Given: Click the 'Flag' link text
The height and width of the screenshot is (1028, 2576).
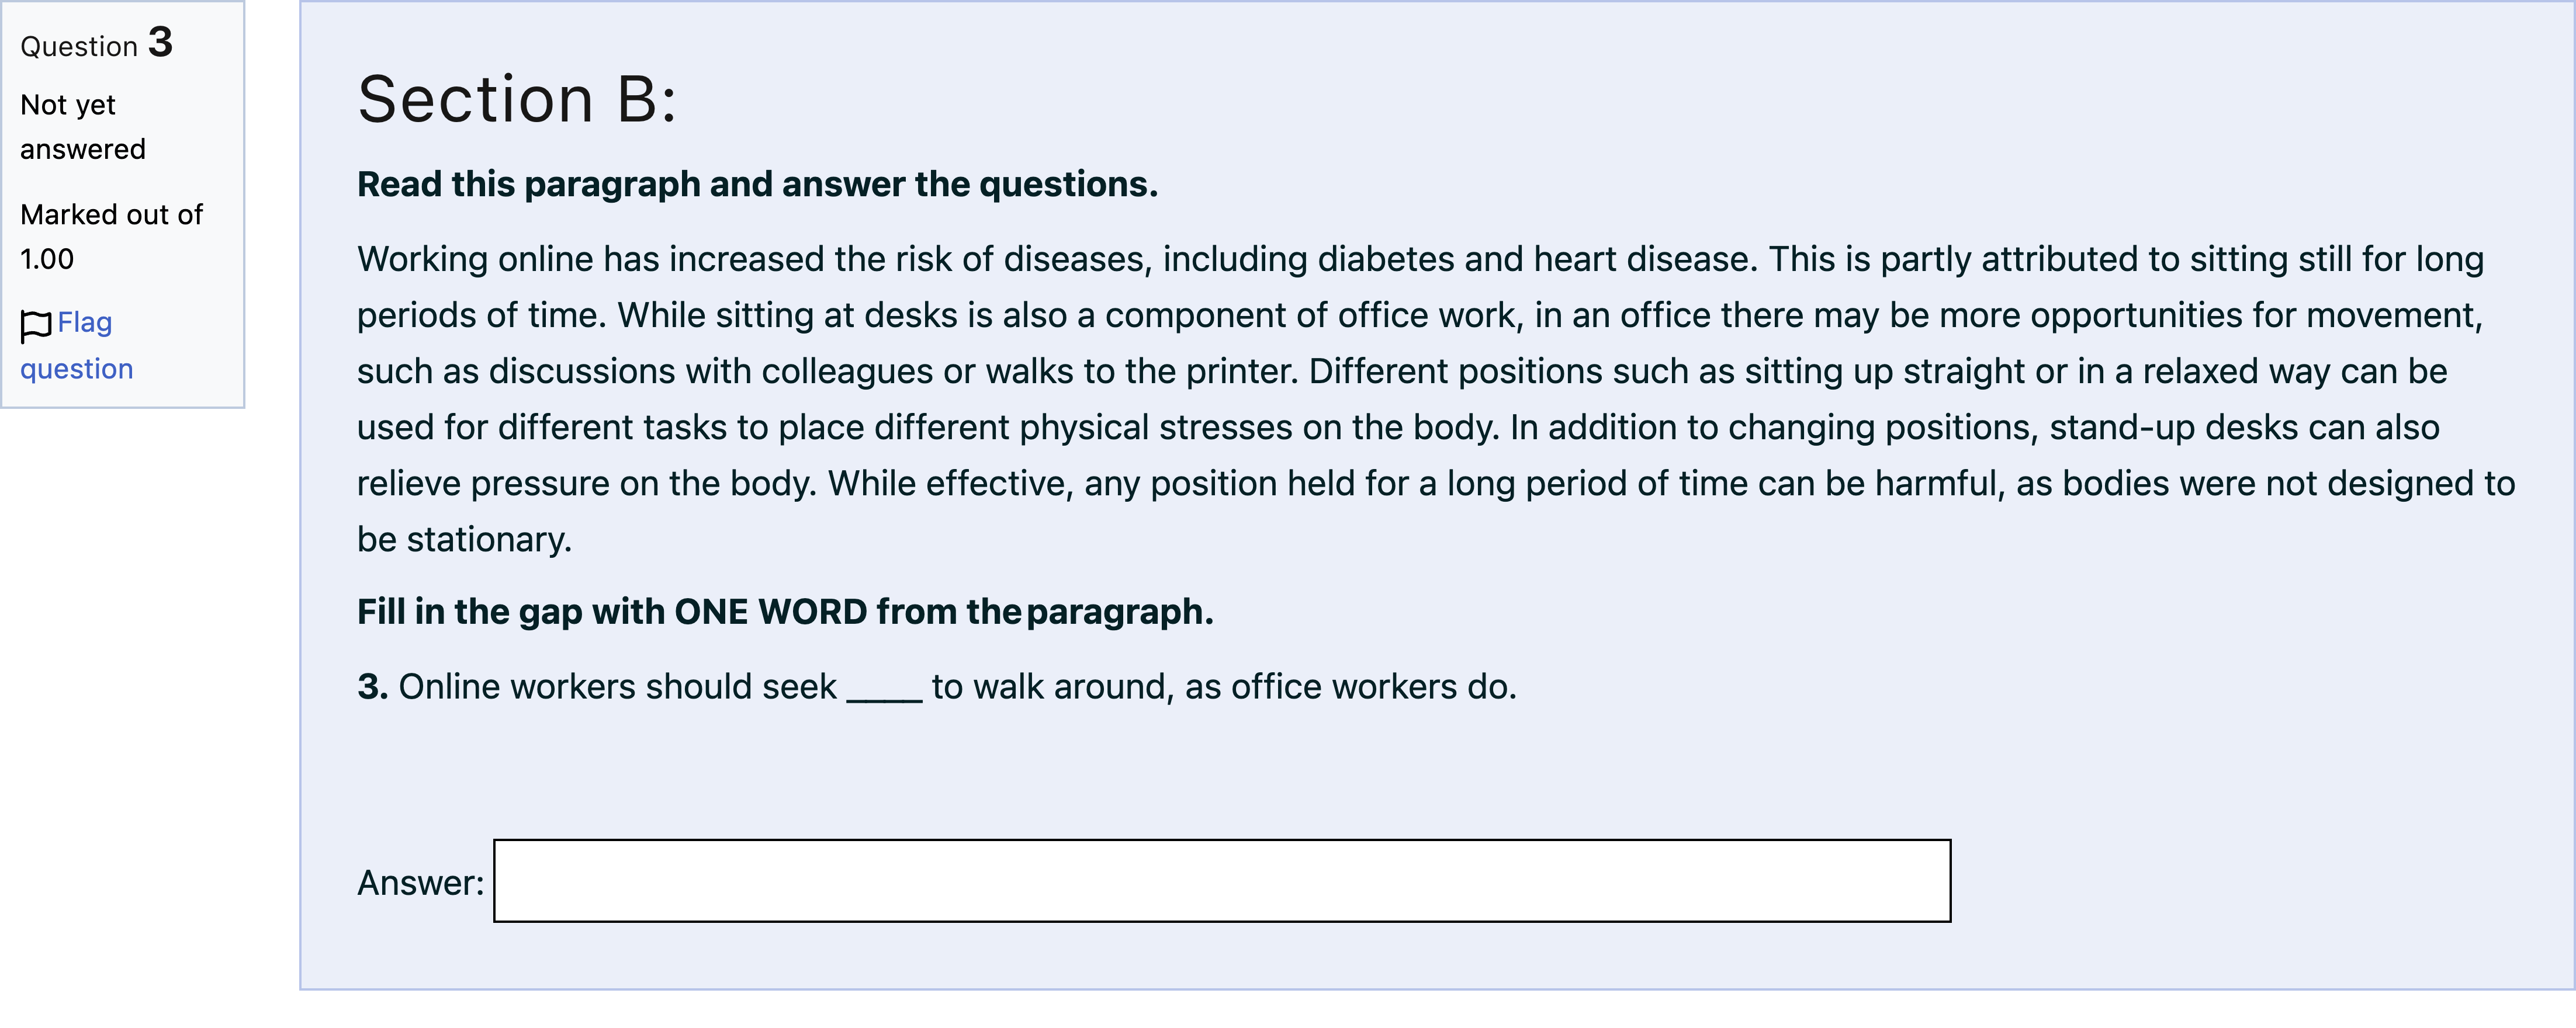Looking at the screenshot, I should click(85, 322).
